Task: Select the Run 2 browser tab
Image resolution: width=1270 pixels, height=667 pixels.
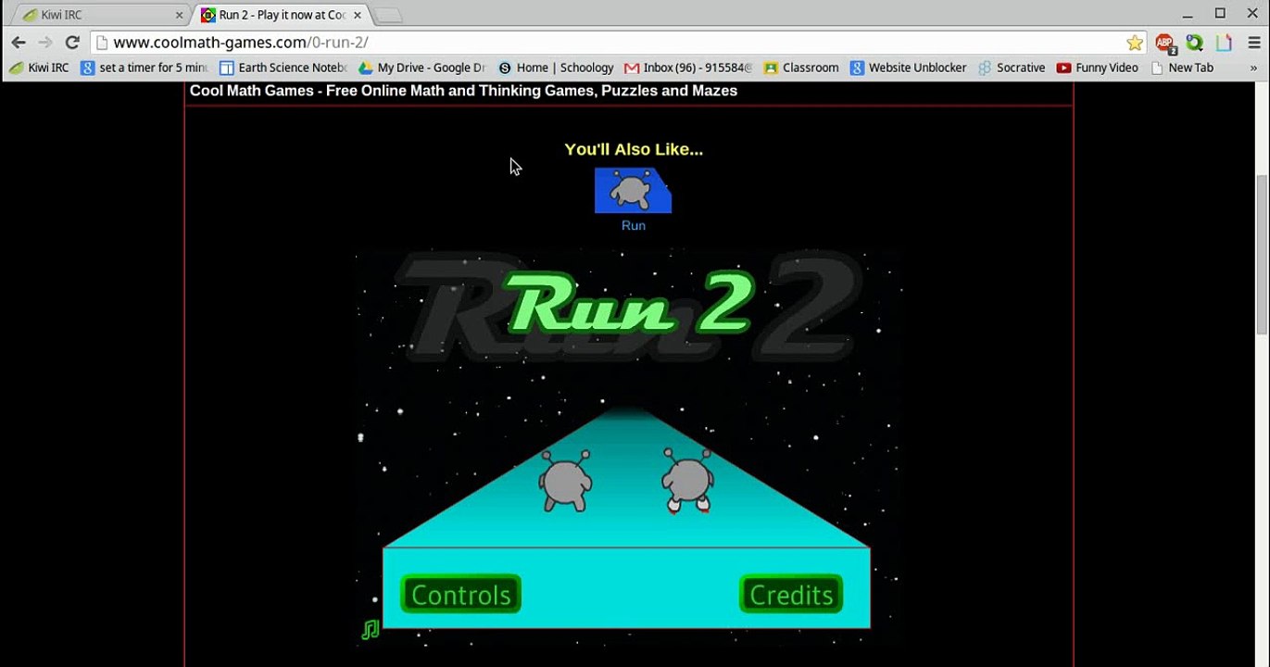Action: pos(281,15)
